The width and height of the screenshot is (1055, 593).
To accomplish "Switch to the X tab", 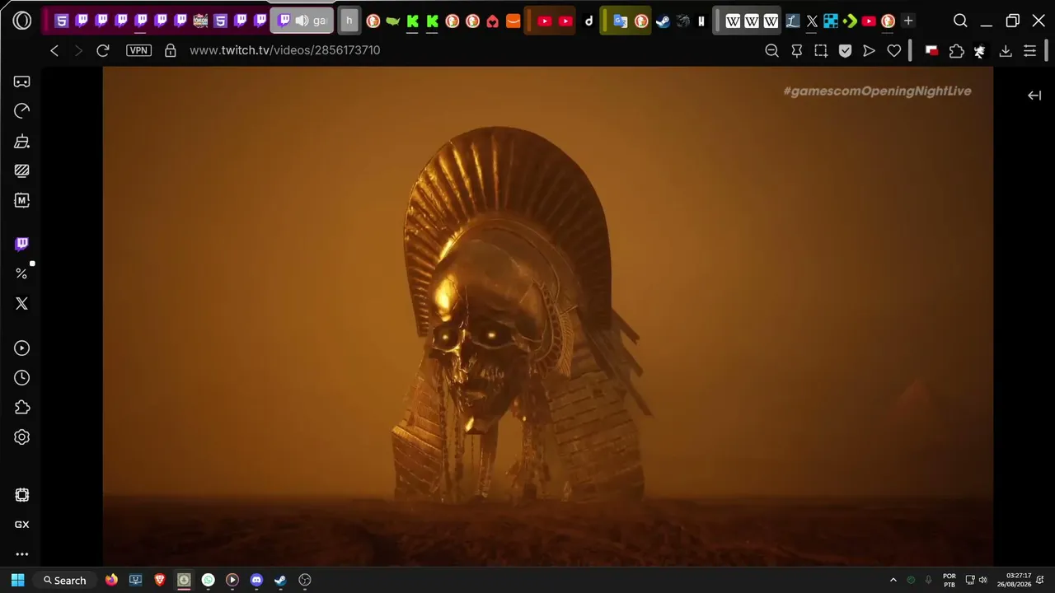I will point(812,21).
